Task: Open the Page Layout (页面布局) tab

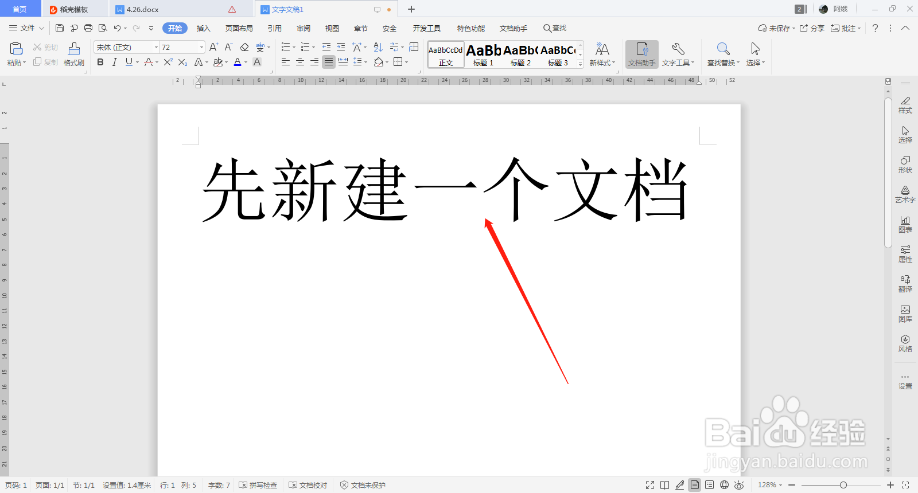Action: click(239, 28)
